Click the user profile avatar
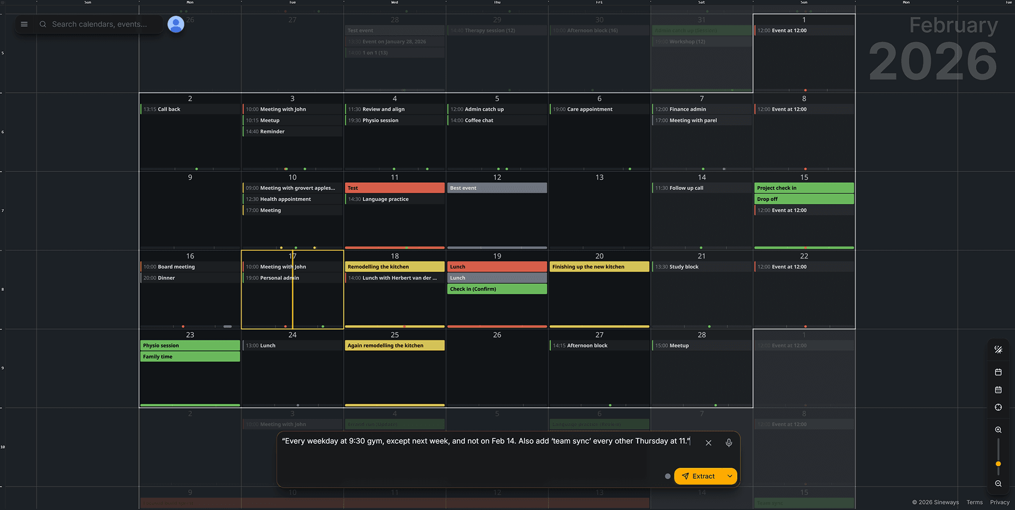This screenshot has height=510, width=1015. click(x=176, y=24)
